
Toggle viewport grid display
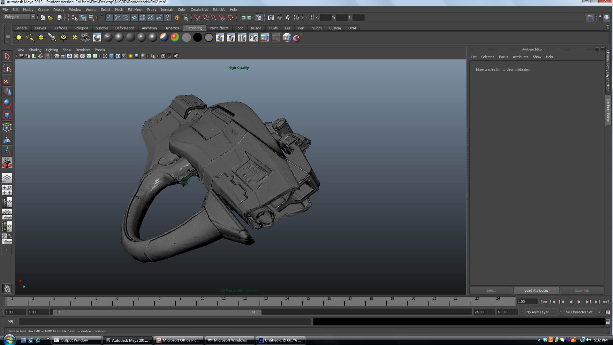click(57, 56)
